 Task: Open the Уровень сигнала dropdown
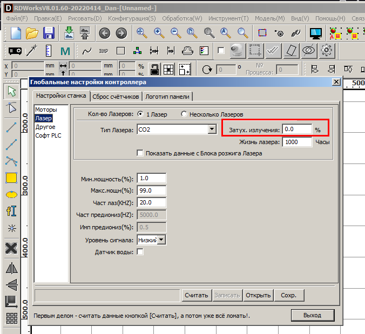[x=161, y=240]
